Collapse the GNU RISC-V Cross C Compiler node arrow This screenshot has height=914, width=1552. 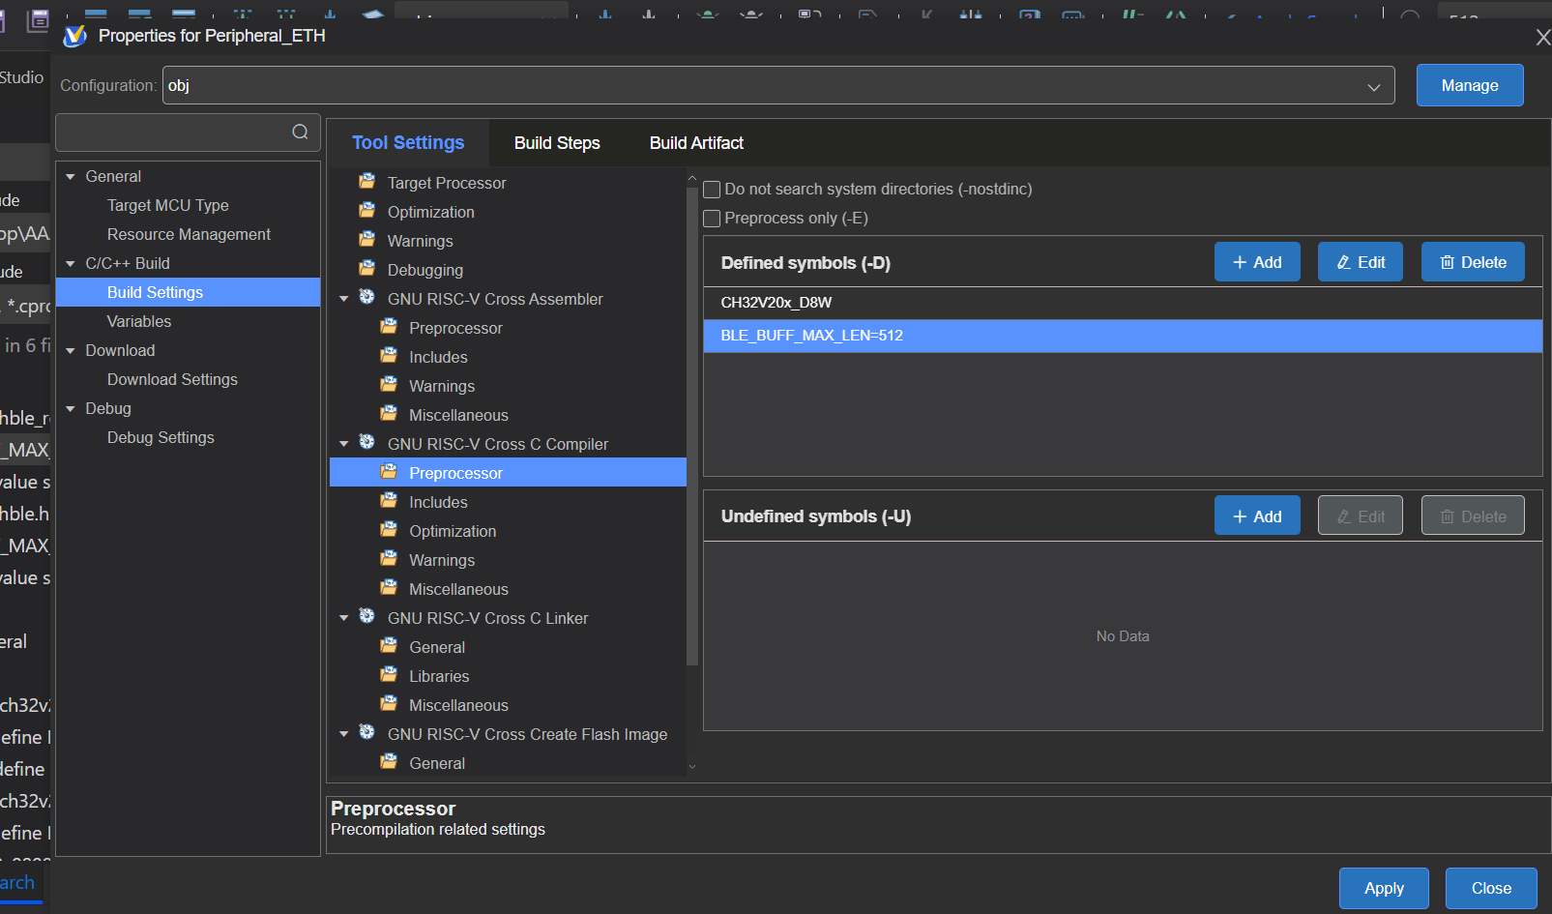coord(344,444)
